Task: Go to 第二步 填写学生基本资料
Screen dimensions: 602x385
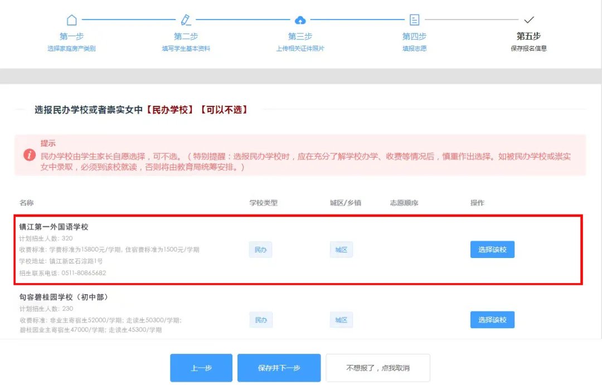Action: tap(186, 41)
